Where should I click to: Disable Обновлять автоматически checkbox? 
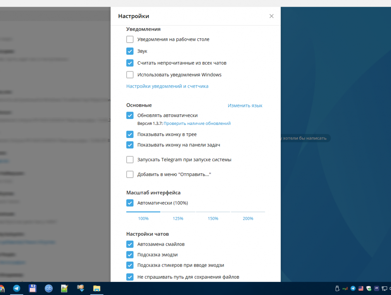click(x=130, y=115)
